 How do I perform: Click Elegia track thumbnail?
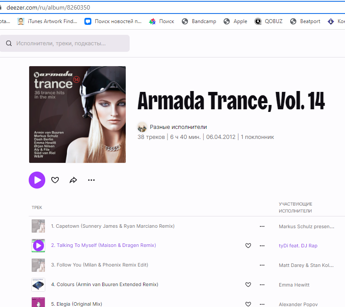[x=38, y=302]
